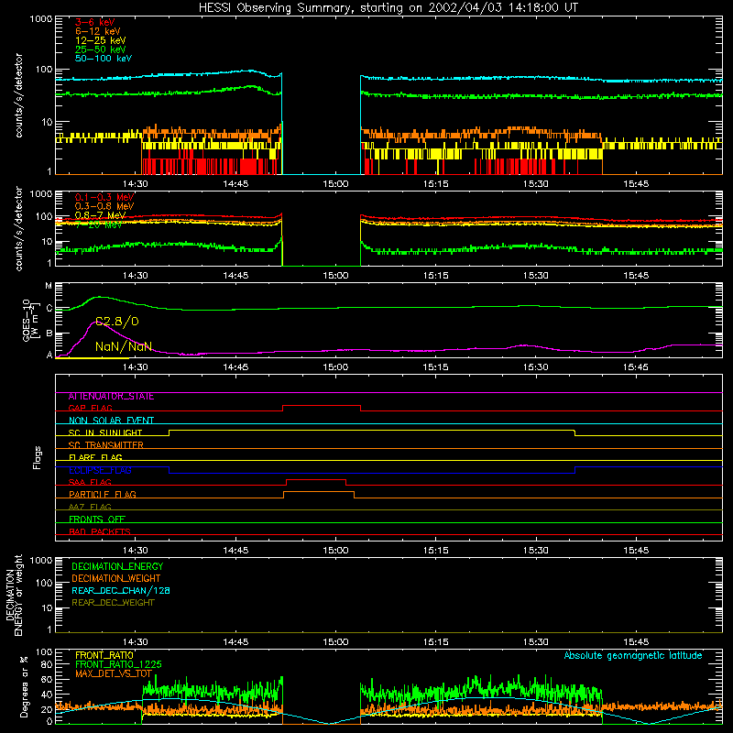Click the PARTICLE_FLAG label
733x733 pixels.
tap(103, 495)
